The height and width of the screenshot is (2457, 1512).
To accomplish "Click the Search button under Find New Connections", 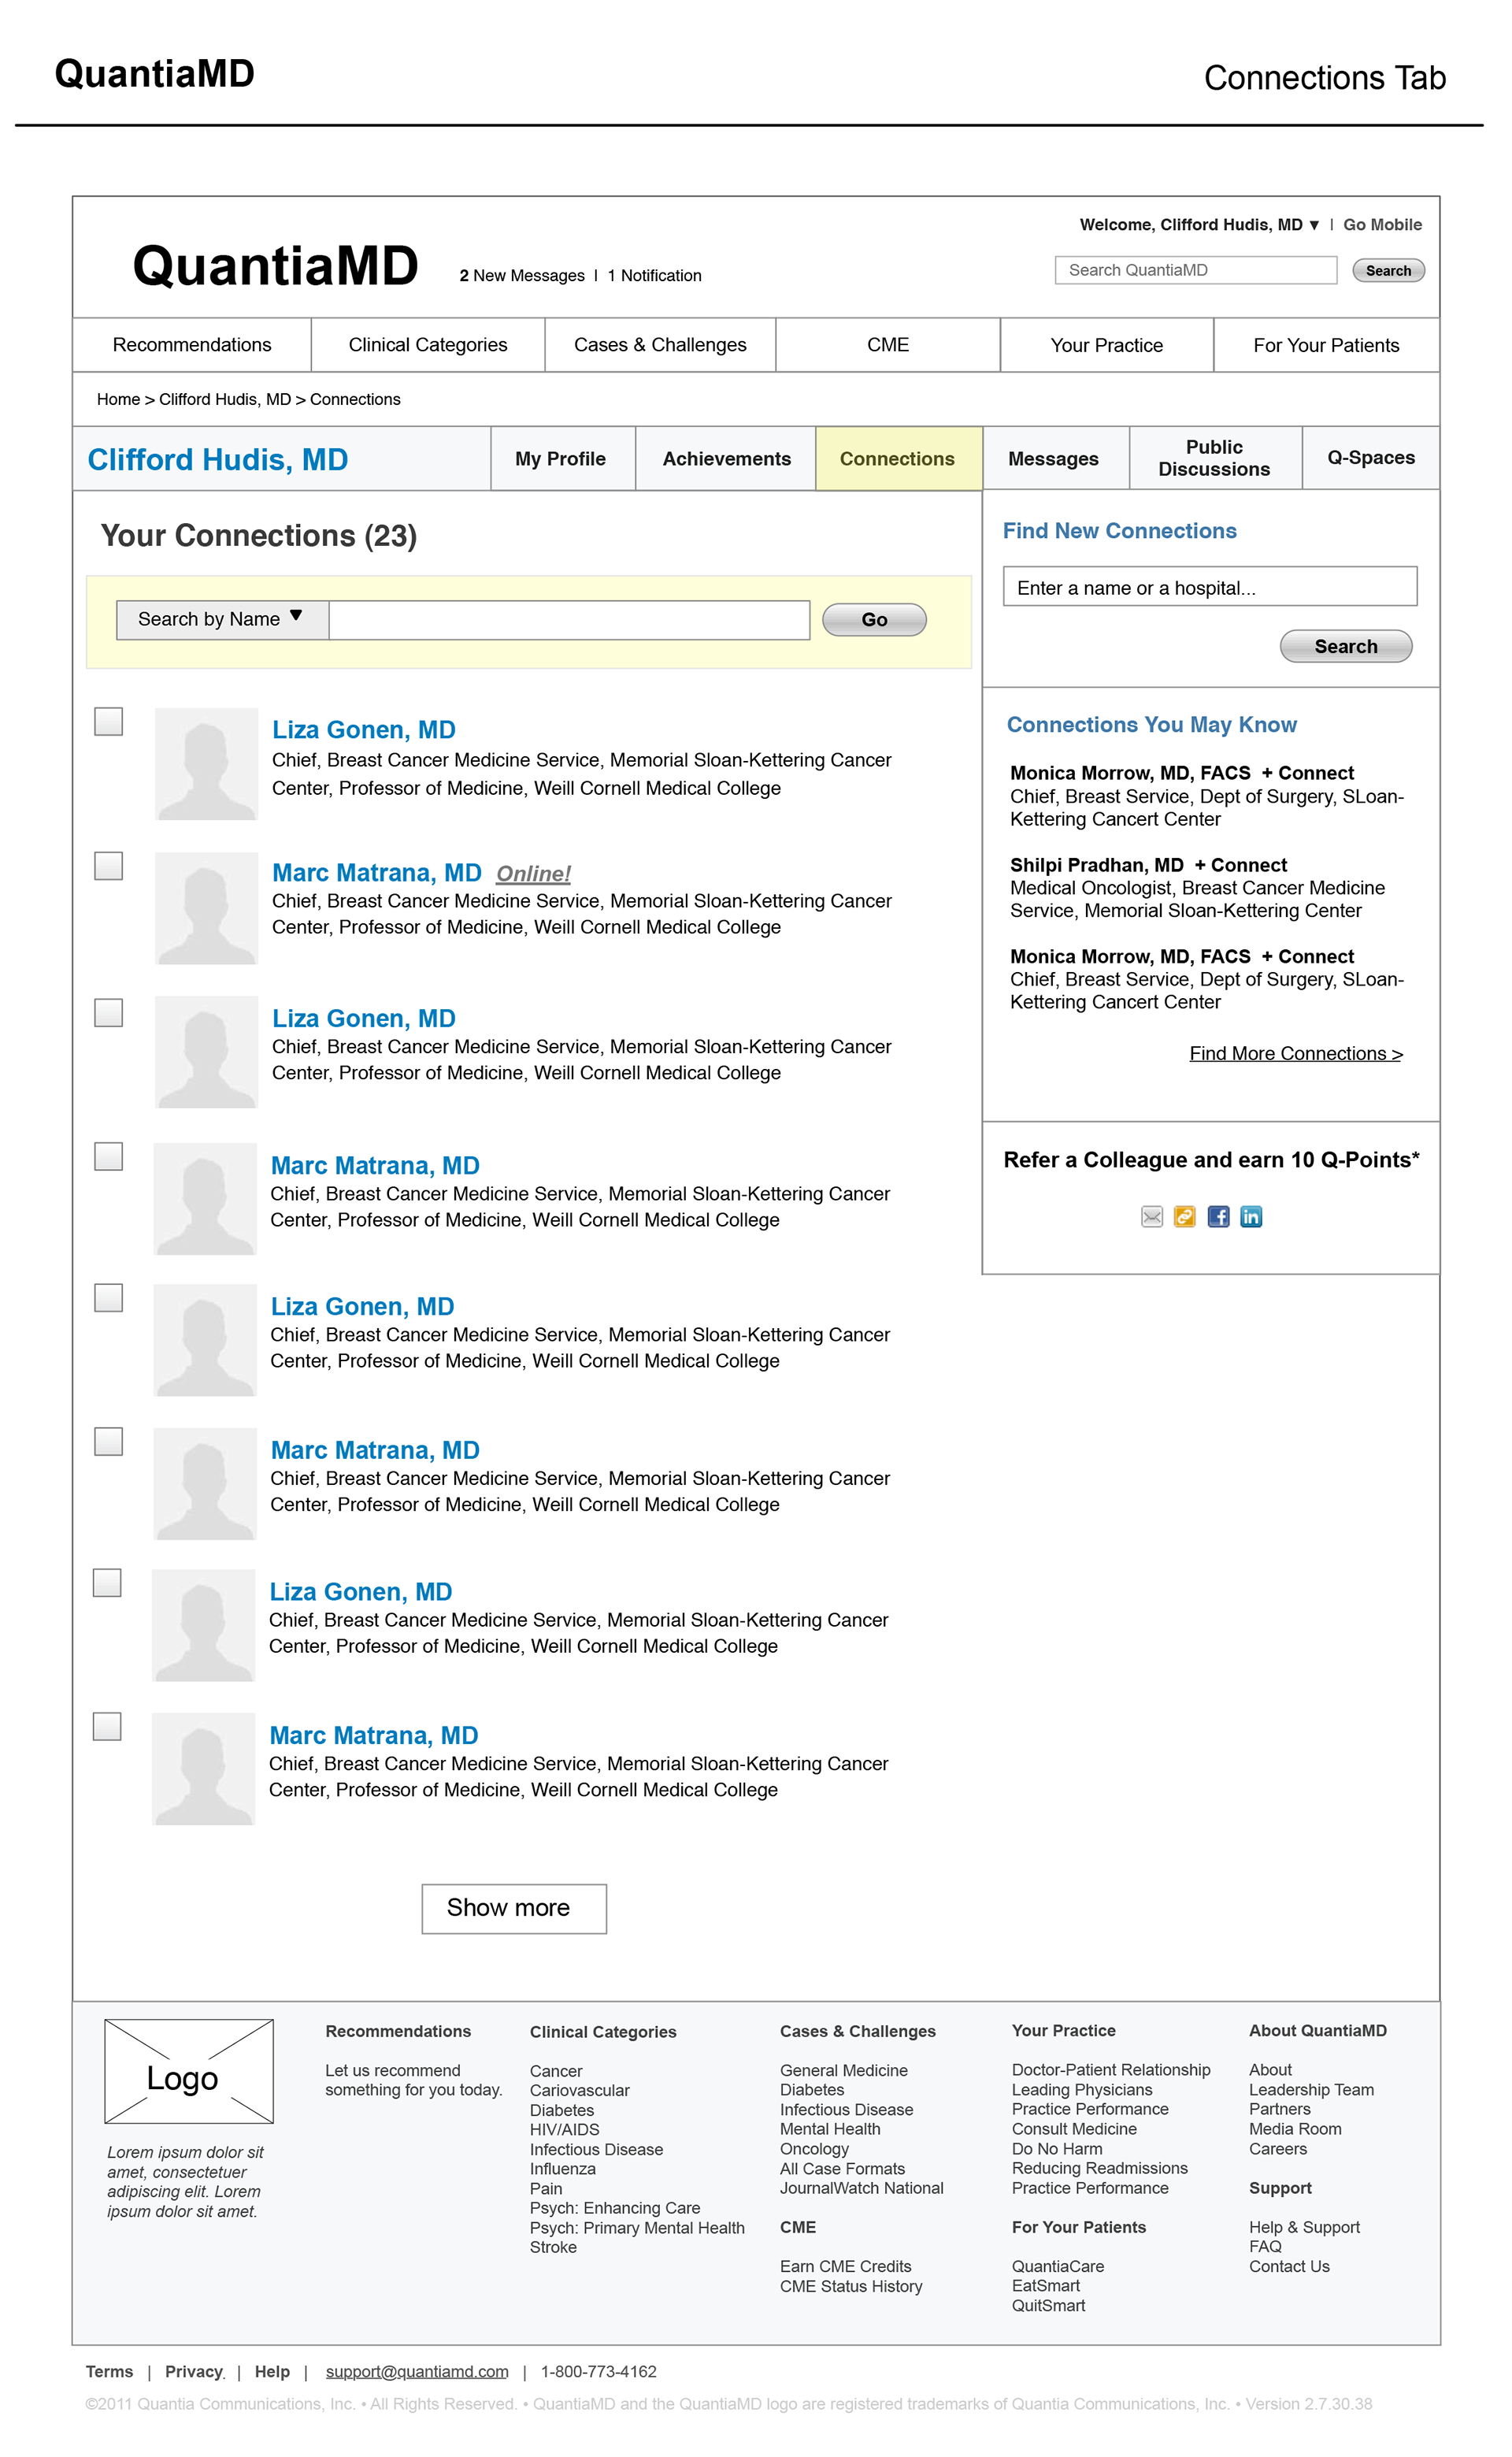I will point(1346,646).
